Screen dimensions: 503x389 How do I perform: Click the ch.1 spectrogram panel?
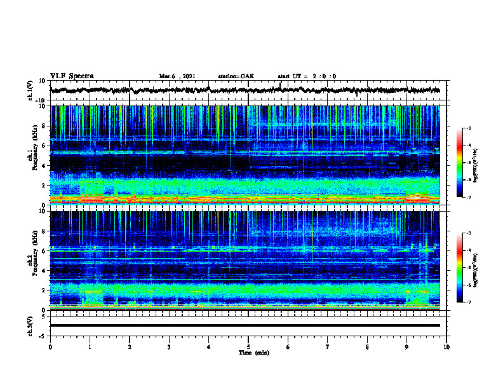(x=245, y=155)
